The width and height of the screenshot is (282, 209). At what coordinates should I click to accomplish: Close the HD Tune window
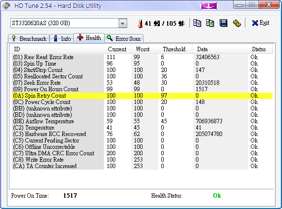coord(269,5)
